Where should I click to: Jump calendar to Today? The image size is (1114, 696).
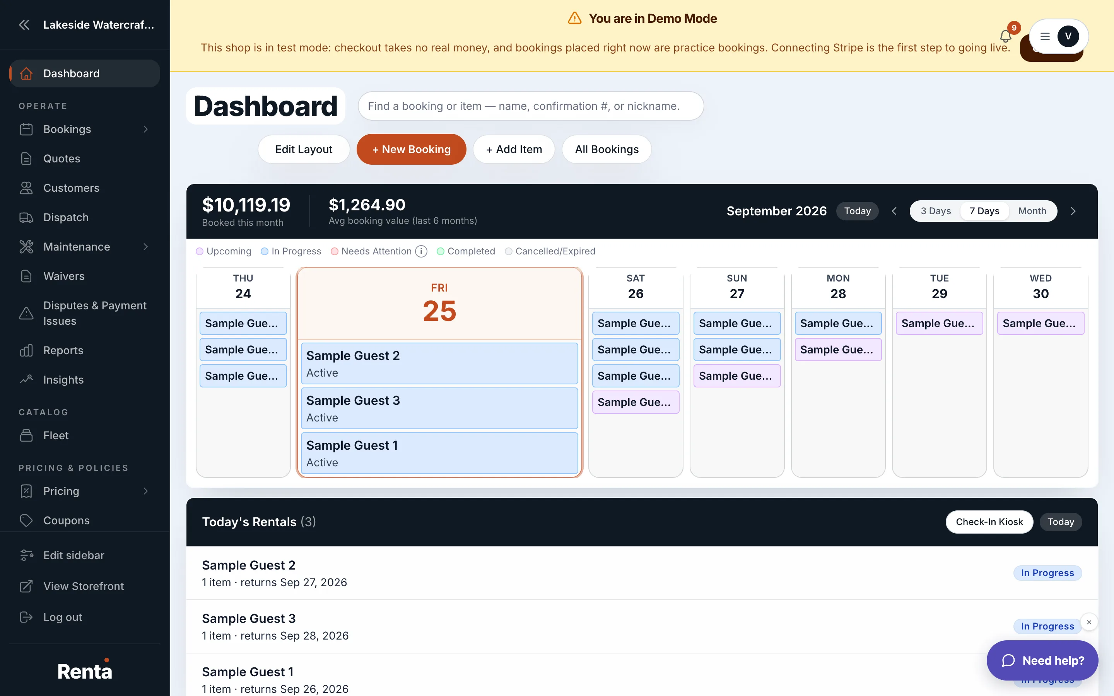857,211
